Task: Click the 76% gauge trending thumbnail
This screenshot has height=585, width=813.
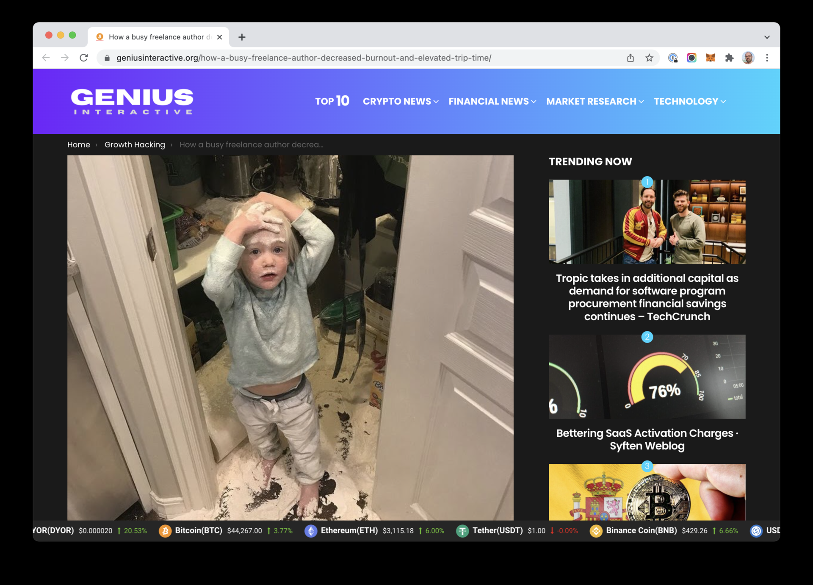Action: [x=647, y=377]
